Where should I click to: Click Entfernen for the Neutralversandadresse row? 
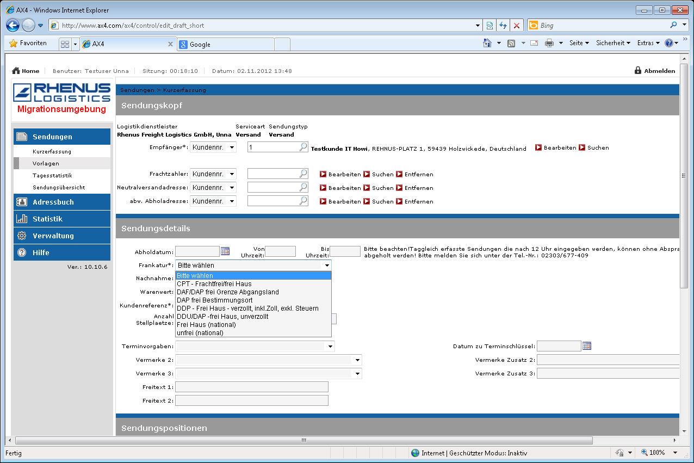point(414,188)
